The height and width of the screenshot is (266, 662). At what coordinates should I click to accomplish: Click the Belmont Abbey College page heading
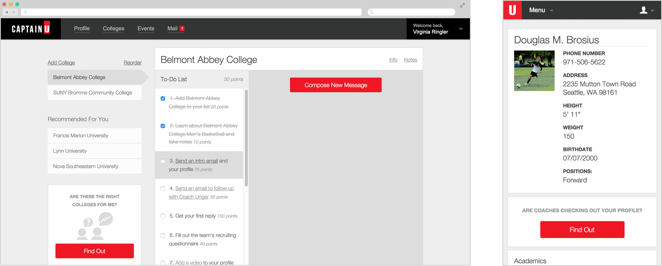[x=209, y=60]
